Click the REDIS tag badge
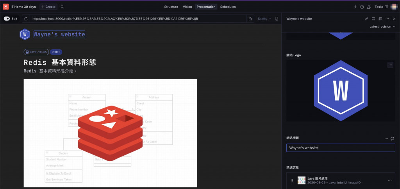This screenshot has height=189, width=400. pyautogui.click(x=56, y=52)
